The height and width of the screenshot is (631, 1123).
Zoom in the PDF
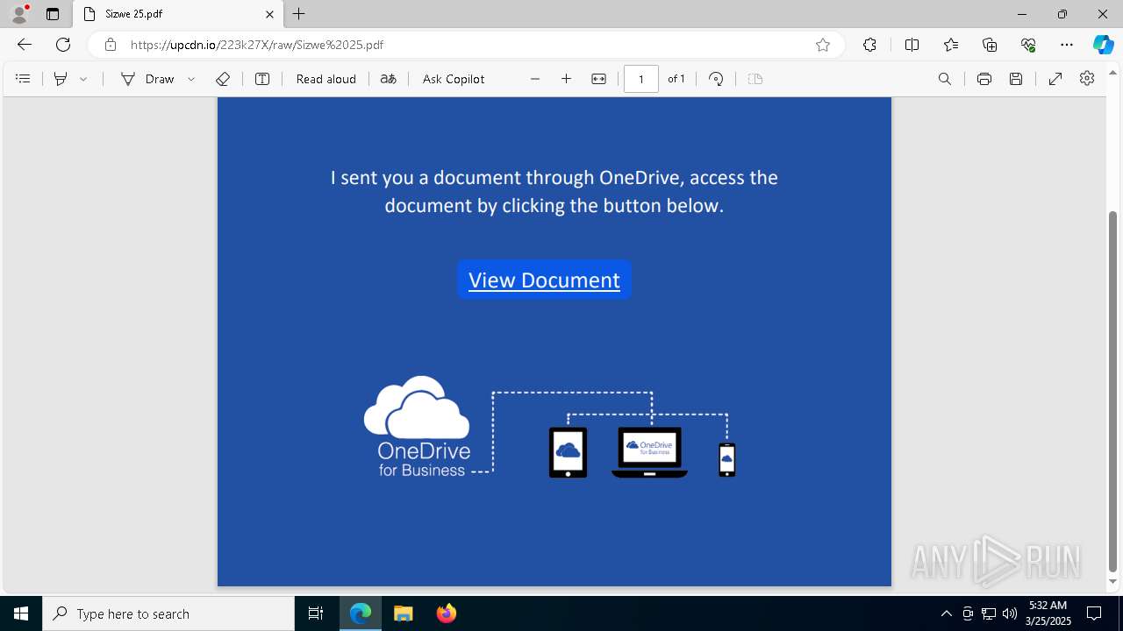[567, 79]
